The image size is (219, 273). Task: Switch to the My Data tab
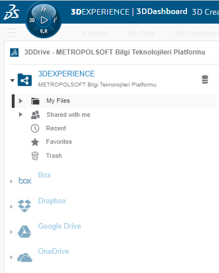click(x=141, y=34)
